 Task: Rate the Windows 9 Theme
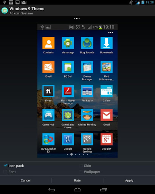click(x=77, y=180)
